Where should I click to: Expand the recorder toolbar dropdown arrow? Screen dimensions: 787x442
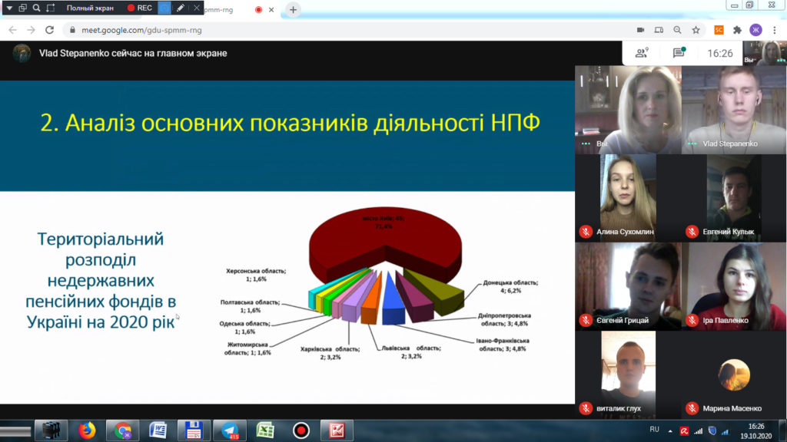pyautogui.click(x=8, y=8)
